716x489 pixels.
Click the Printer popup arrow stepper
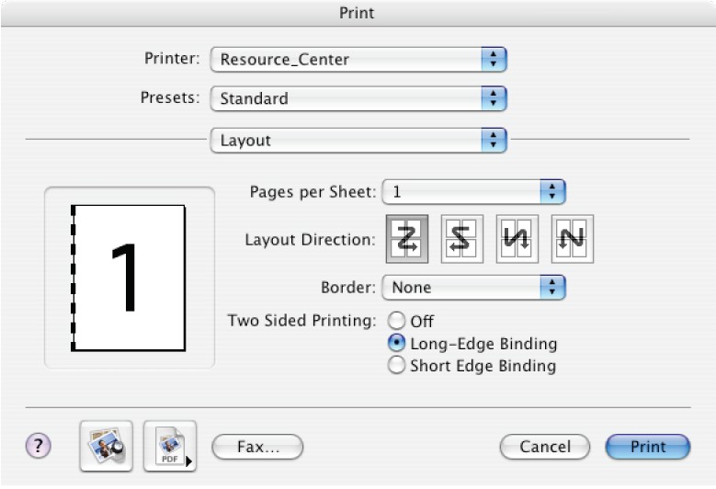coord(494,60)
